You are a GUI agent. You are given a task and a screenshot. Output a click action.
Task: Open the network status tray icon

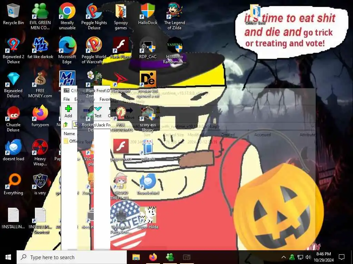point(300,257)
